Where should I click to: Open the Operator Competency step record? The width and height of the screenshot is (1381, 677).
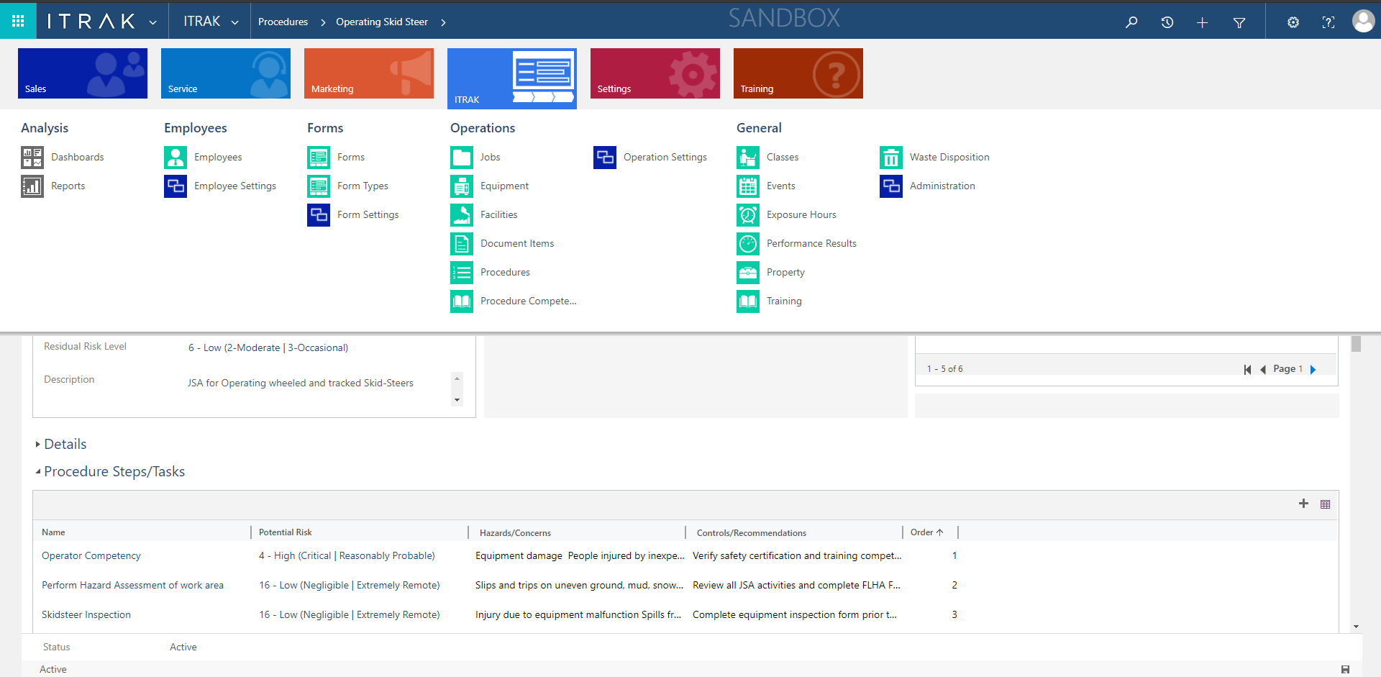tap(91, 555)
